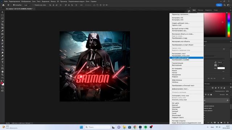Open the Move tool preset picker arrow

[x=11, y=5]
